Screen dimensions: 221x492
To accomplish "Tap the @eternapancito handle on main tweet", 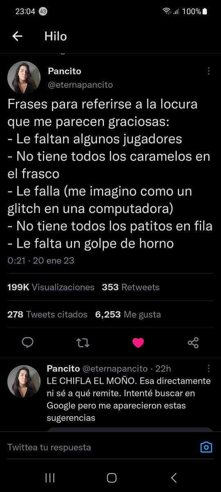I will 80,85.
